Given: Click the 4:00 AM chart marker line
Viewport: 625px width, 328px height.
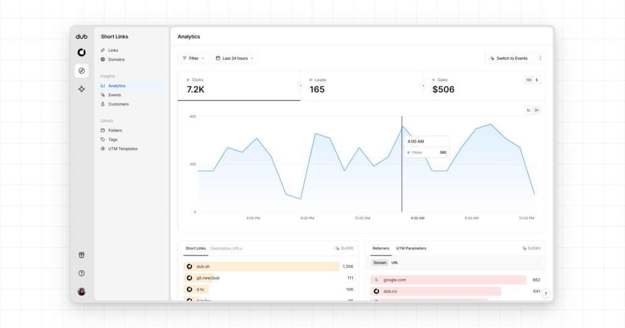Looking at the screenshot, I should point(402,164).
